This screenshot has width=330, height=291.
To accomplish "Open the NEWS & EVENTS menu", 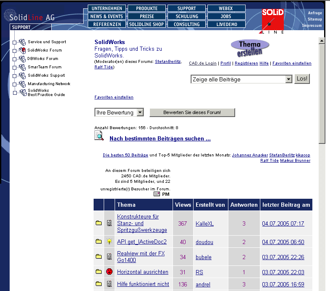I will coord(107,16).
